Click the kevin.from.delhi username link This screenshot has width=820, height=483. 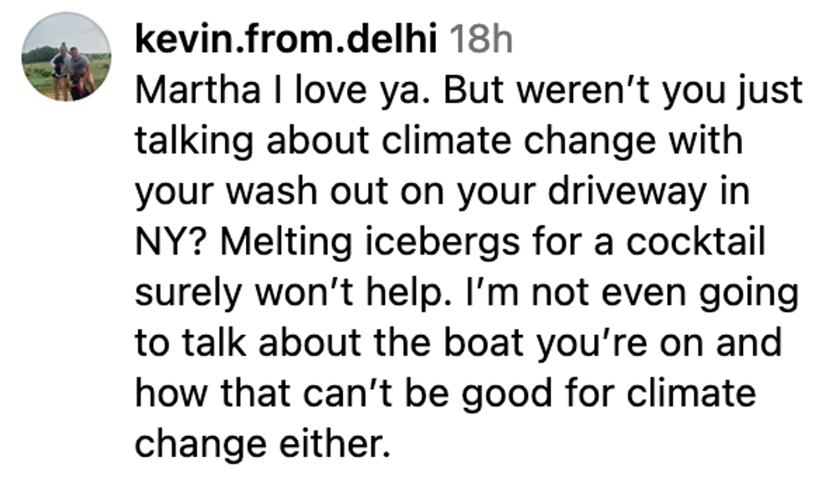(x=286, y=39)
